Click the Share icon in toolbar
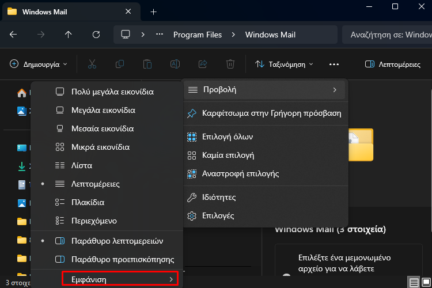 (x=203, y=64)
